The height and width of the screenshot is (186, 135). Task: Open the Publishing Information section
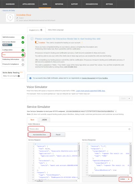click(x=11, y=59)
